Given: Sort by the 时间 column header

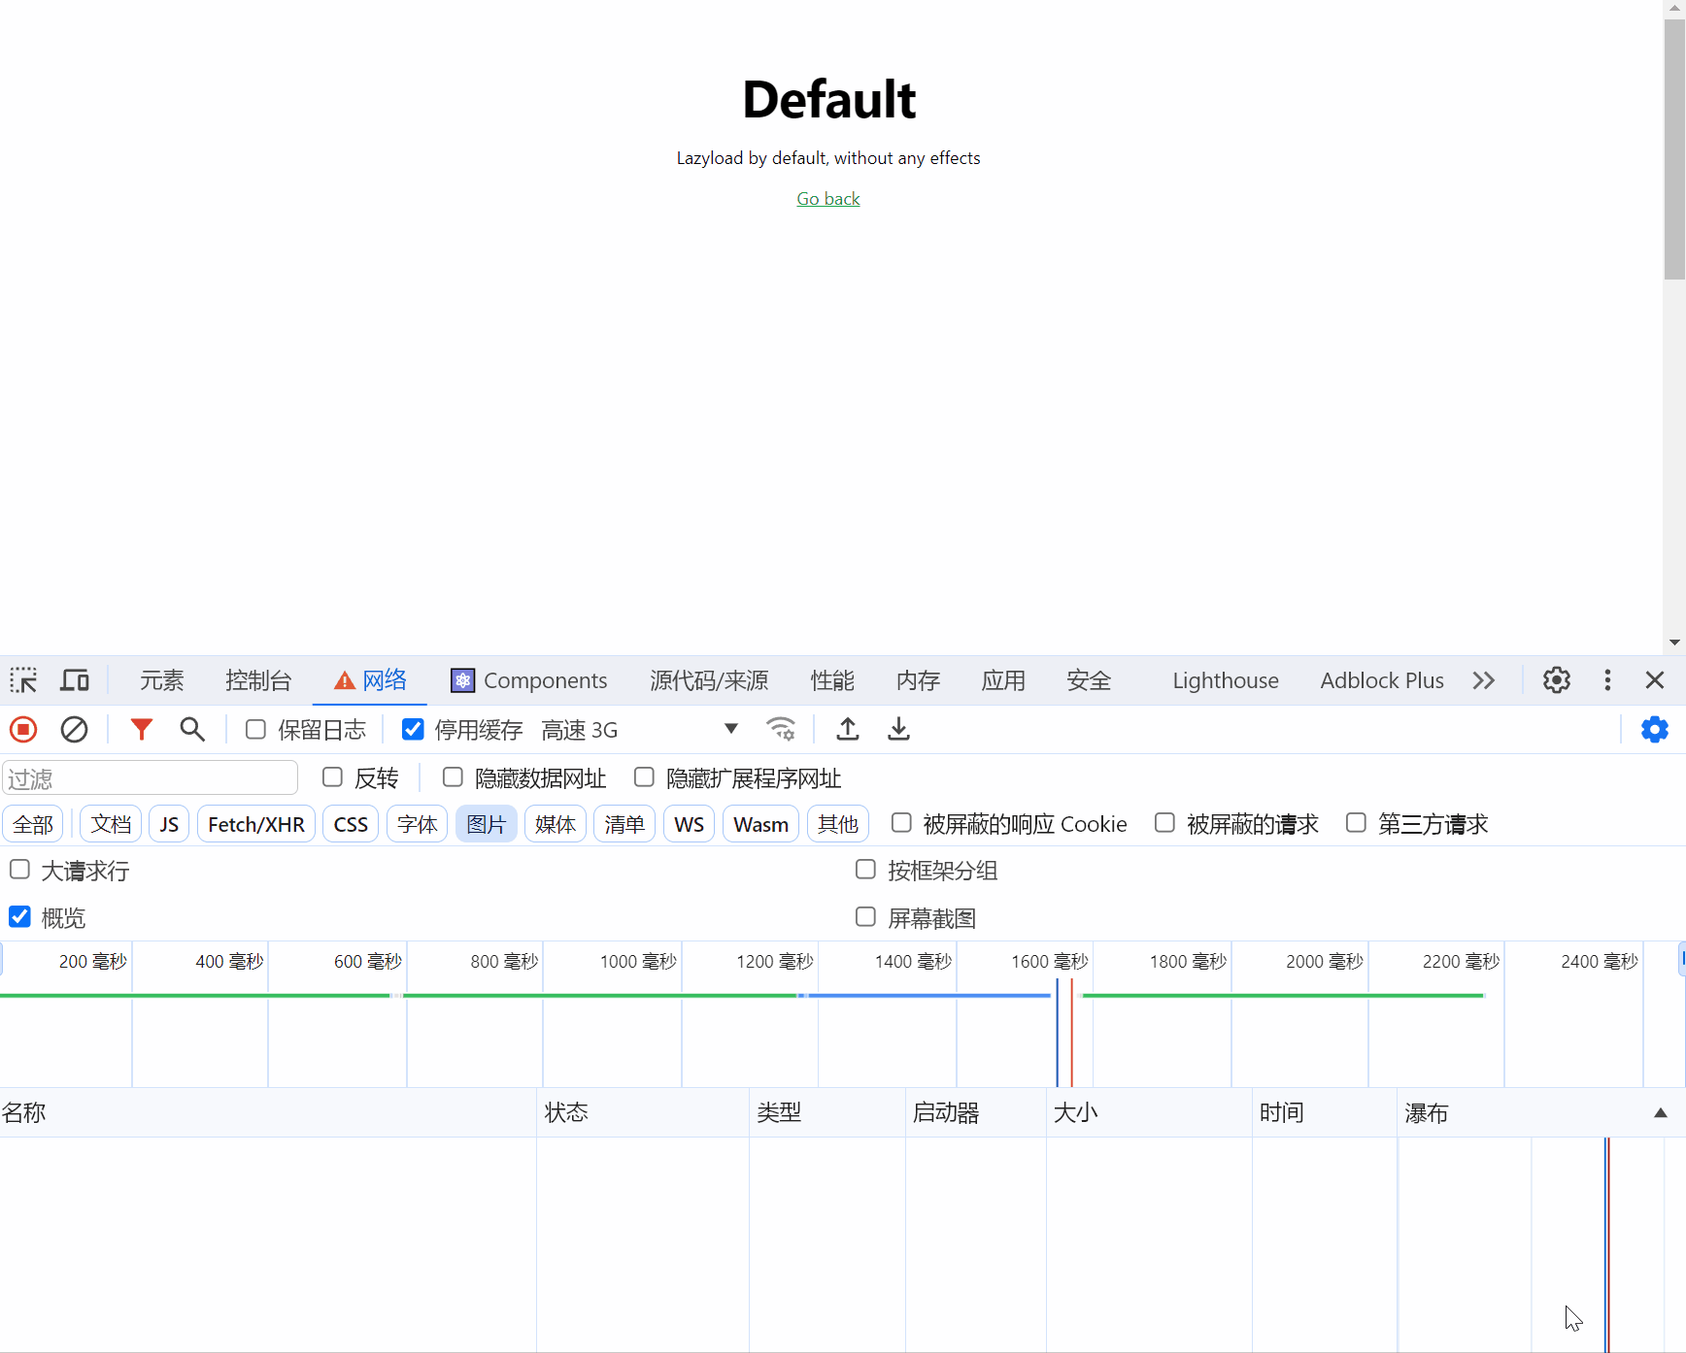Looking at the screenshot, I should pyautogui.click(x=1325, y=1112).
